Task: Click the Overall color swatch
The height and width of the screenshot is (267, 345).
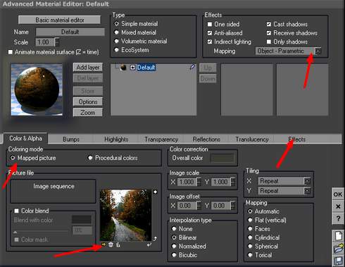Action: (222, 158)
